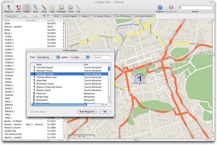This screenshot has height=145, width=217.
Task: Select the Note tool
Action: 52,9
